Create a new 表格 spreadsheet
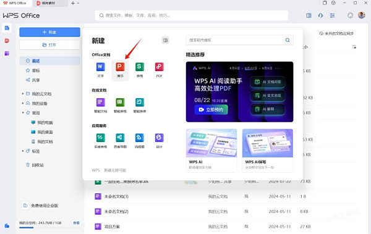 click(x=140, y=70)
